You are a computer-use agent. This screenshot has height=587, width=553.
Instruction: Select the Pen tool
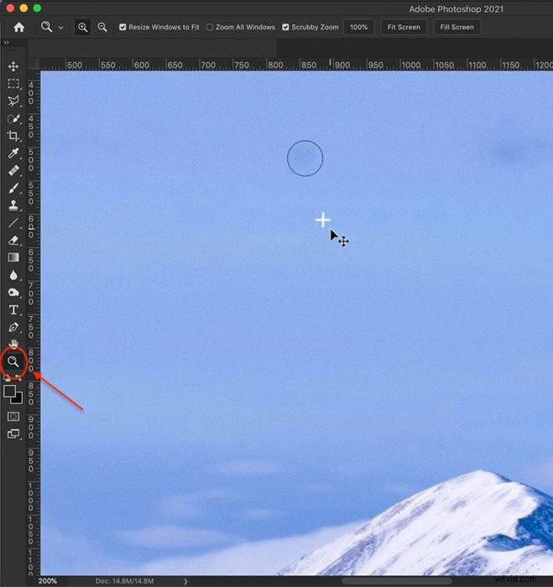[13, 327]
